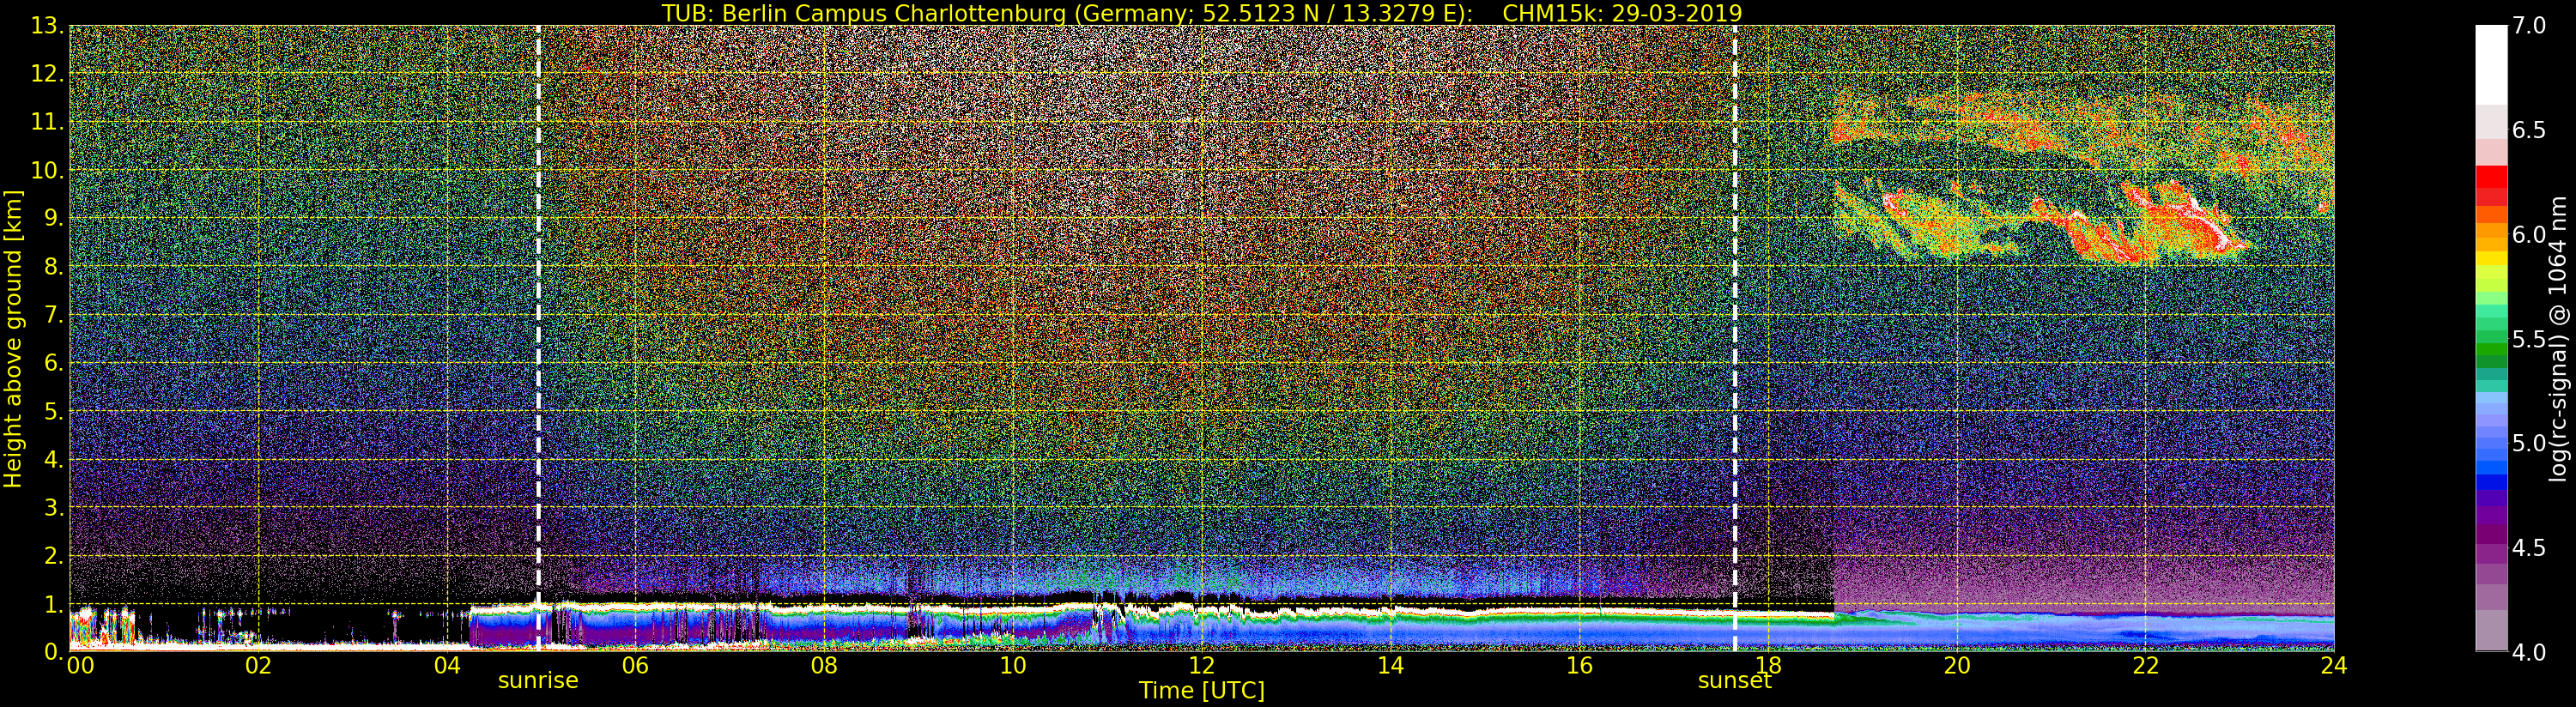Click the white dashed sunrise marker line
The height and width of the screenshot is (707, 2576).
tap(538, 339)
